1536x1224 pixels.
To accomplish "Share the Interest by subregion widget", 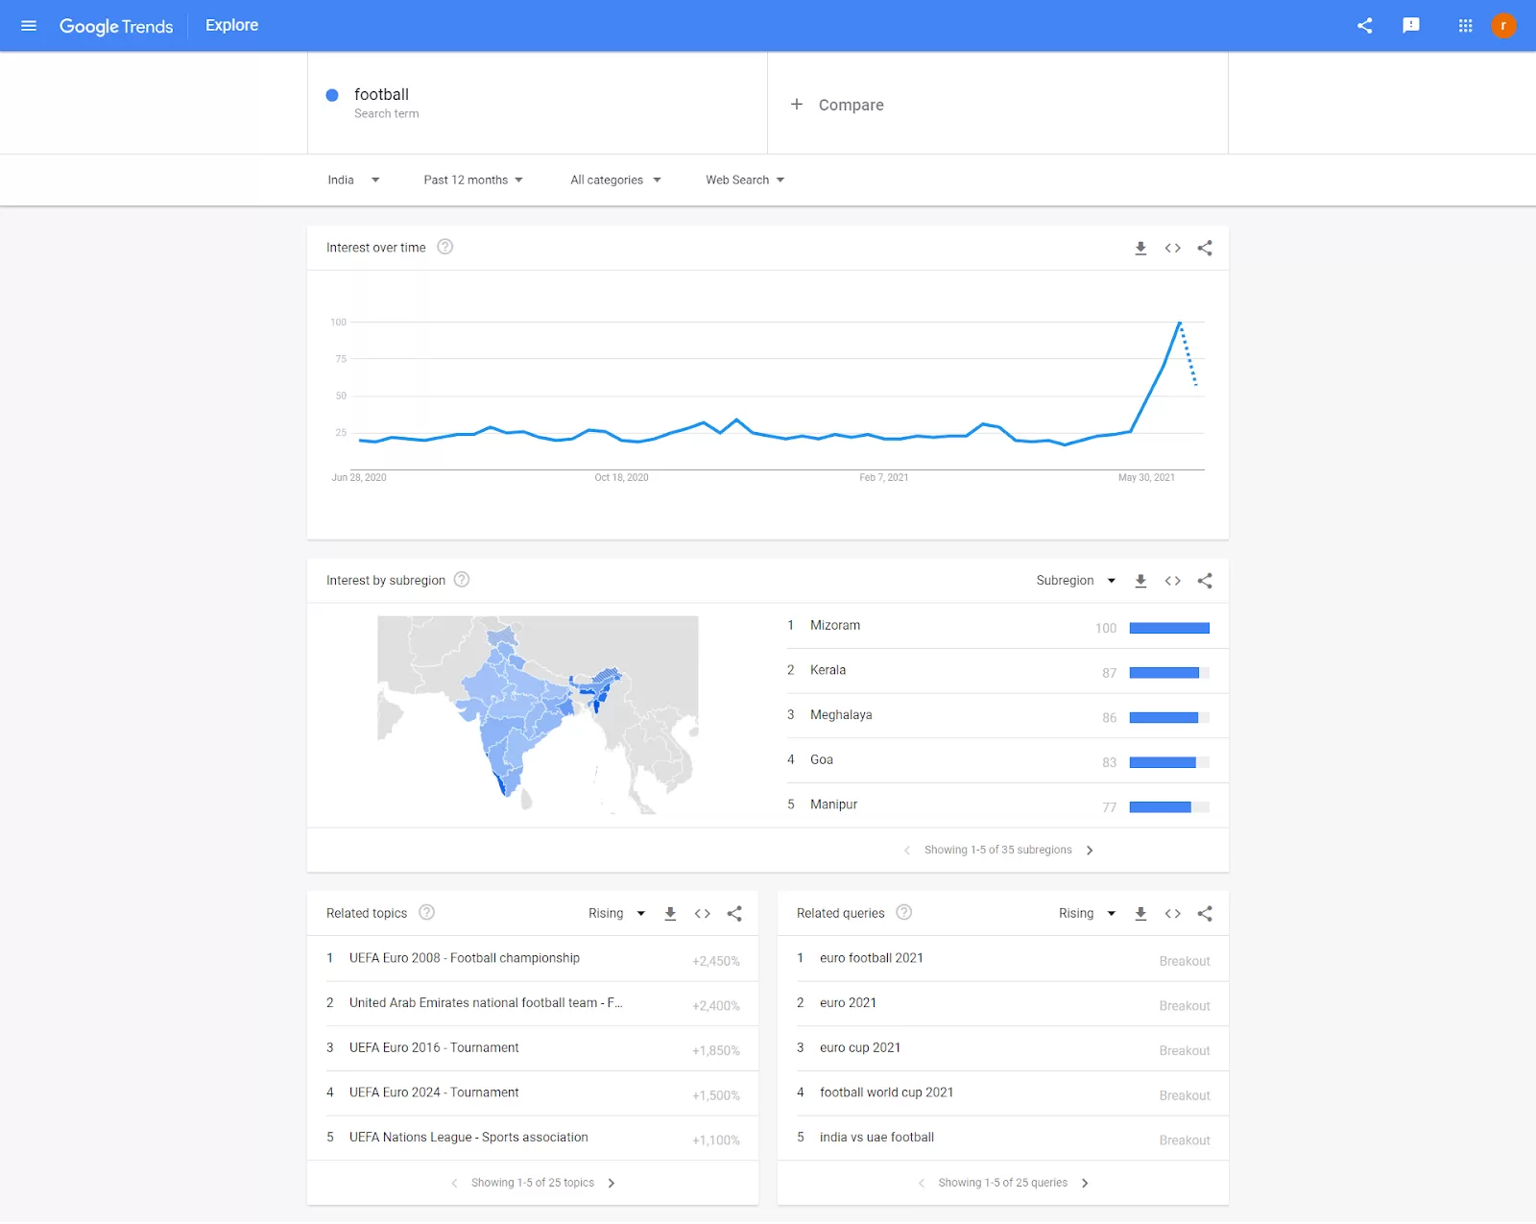I will [1205, 581].
